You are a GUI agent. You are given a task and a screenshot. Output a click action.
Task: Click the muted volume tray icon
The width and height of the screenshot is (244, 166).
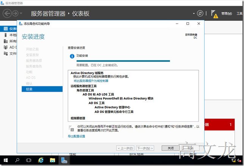(239, 160)
